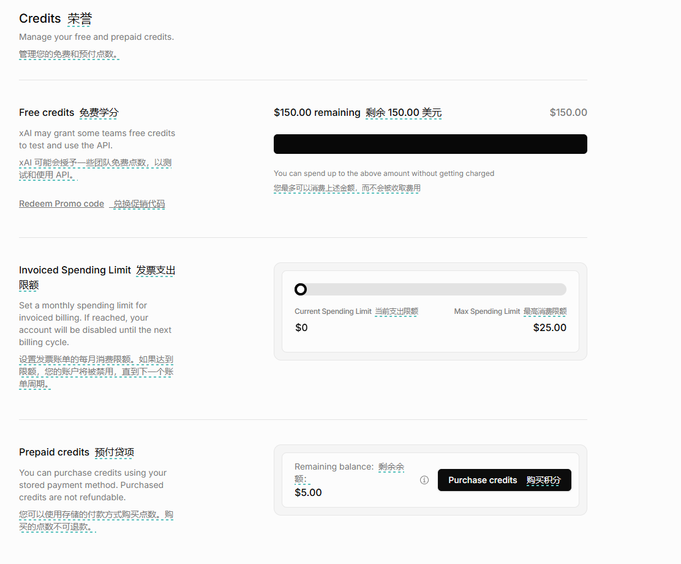Click the black free credits progress bar
This screenshot has height=564, width=681.
[x=431, y=144]
